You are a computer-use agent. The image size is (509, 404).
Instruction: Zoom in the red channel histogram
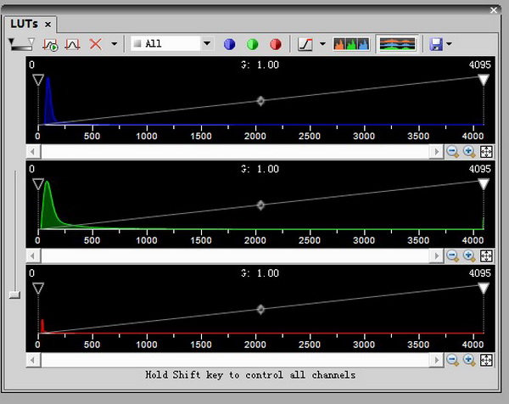tap(469, 360)
